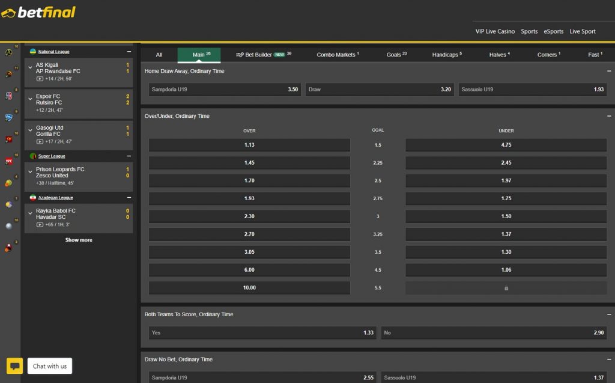Viewport: 615px width, 383px height.
Task: Select the sidebar icon with badge 1
Action: (x=8, y=204)
